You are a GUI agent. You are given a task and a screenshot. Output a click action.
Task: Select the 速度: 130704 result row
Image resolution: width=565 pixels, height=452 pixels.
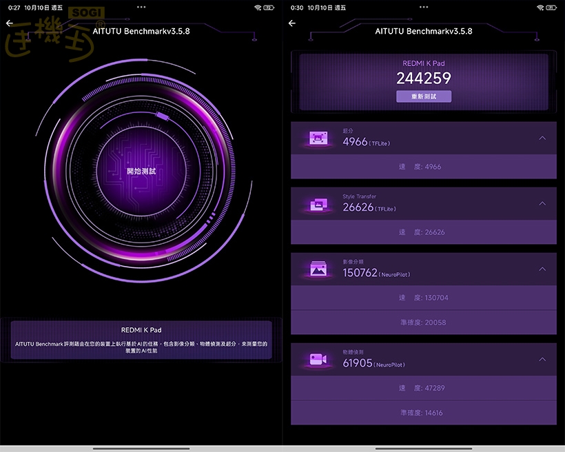(423, 298)
